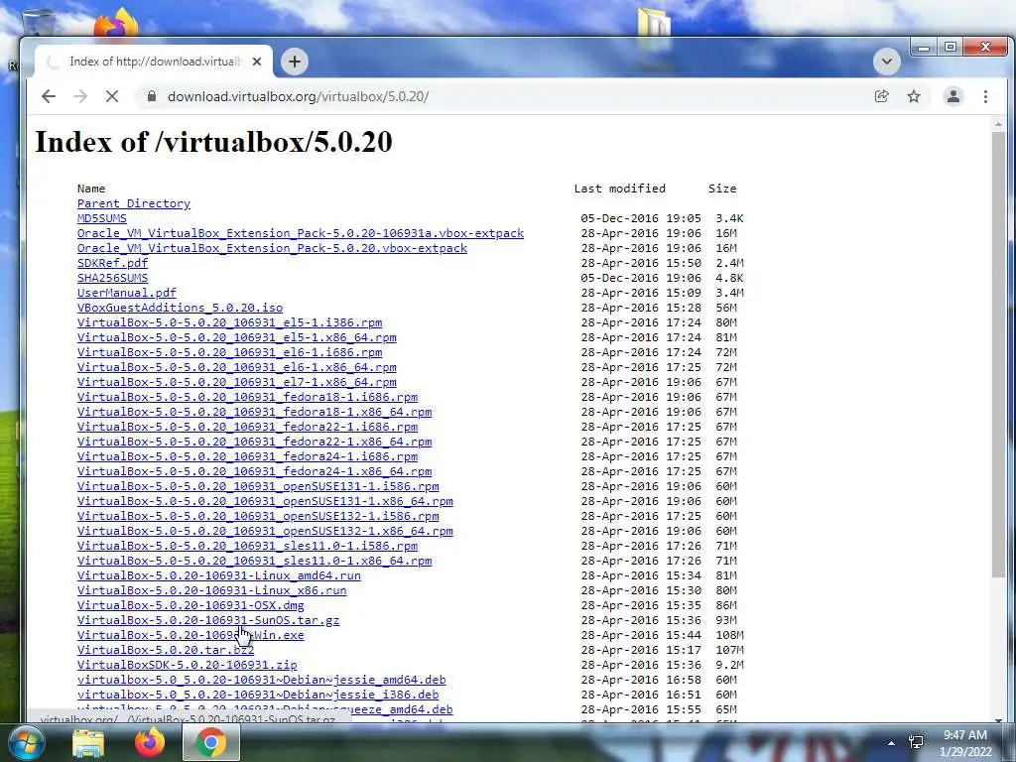Click the network icon in system tray
1016x762 pixels.
[916, 742]
